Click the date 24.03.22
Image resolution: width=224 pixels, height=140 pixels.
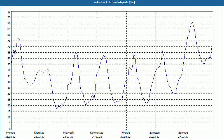[97, 137]
